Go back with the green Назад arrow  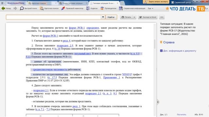click(6, 8)
